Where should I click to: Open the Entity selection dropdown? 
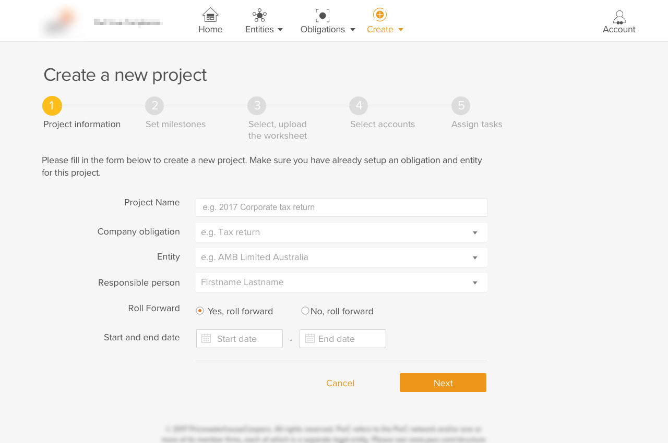coord(474,257)
